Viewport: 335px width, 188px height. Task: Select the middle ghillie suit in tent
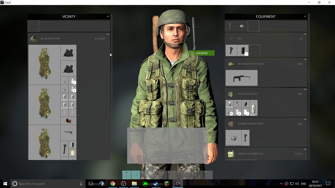click(44, 105)
